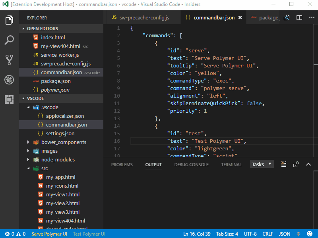Open the Tasks output channel dropdown

262,164
